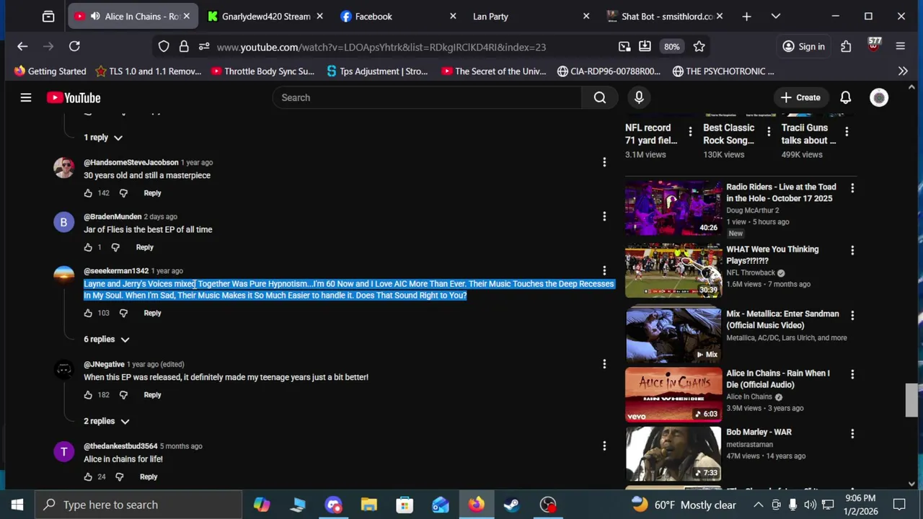Like JNegative's comment
923x519 pixels.
pyautogui.click(x=88, y=395)
